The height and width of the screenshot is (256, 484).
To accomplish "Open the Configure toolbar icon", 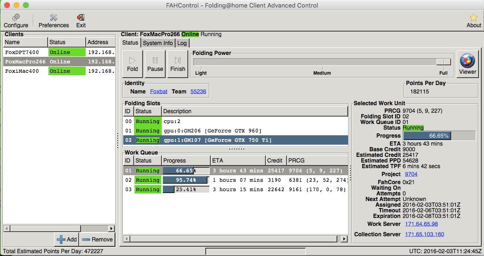I will tap(16, 21).
